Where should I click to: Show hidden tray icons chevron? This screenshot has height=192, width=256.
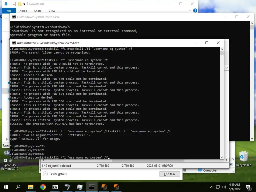tap(211, 187)
